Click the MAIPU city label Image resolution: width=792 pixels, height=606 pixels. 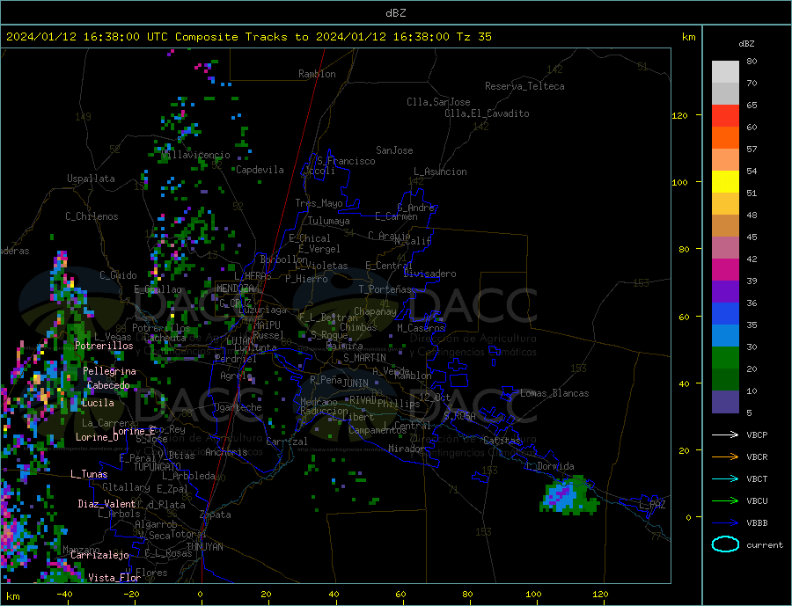tap(267, 326)
